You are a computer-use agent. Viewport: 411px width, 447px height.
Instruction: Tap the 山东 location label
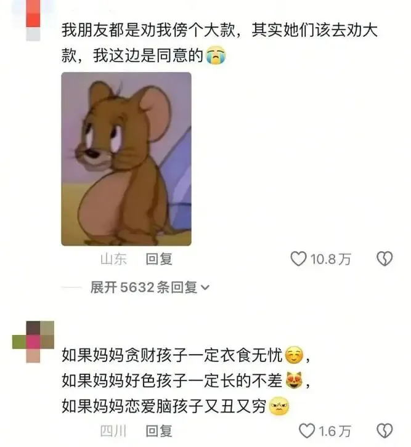(x=113, y=259)
